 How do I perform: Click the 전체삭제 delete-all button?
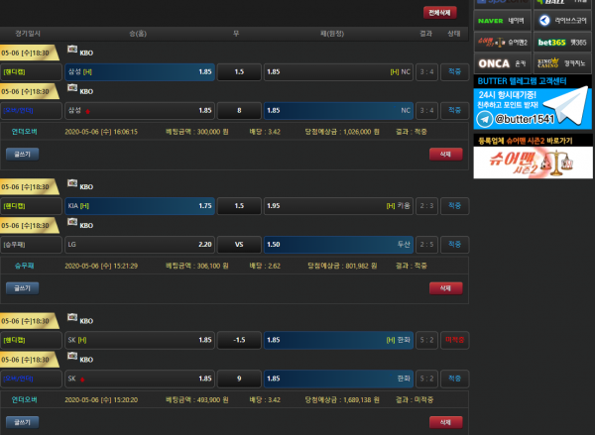click(x=439, y=13)
